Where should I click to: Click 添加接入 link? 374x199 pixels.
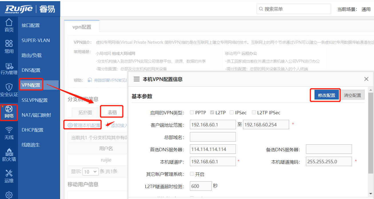pyautogui.click(x=116, y=125)
